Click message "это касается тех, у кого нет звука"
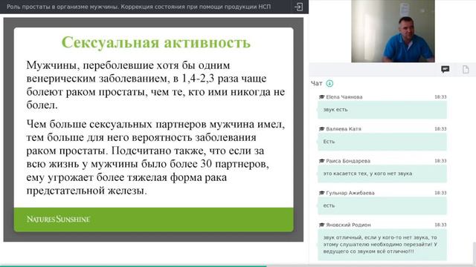This screenshot has height=267, width=476. tap(382, 174)
